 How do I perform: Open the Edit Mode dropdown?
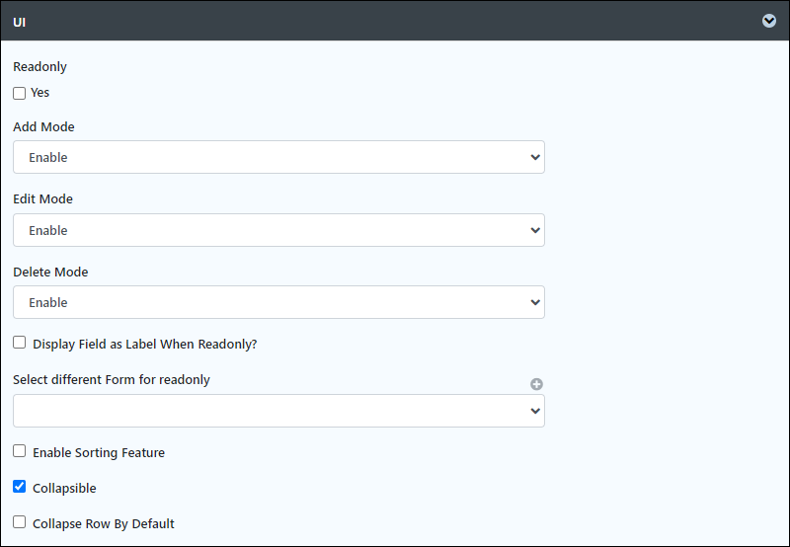coord(278,230)
